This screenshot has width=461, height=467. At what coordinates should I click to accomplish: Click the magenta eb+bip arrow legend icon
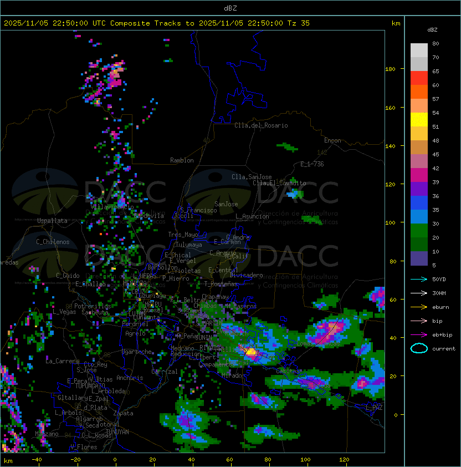[x=419, y=335]
